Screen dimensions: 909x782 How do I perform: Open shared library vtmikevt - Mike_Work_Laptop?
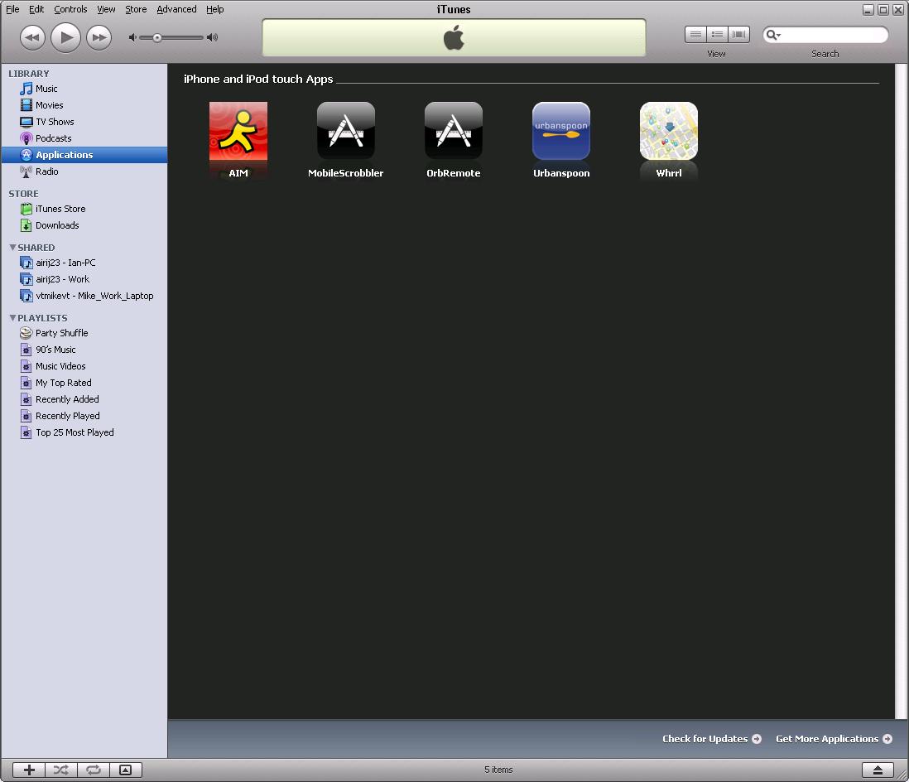84,296
